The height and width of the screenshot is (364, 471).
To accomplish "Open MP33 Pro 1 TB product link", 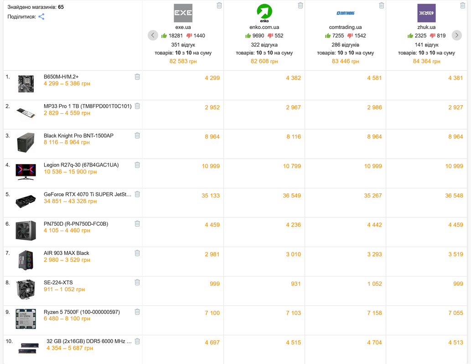I will pos(88,106).
